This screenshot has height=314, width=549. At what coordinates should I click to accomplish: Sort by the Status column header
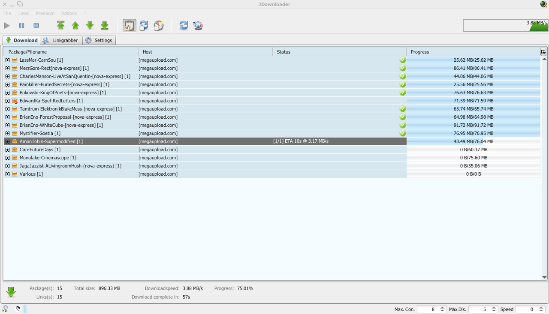tap(339, 52)
